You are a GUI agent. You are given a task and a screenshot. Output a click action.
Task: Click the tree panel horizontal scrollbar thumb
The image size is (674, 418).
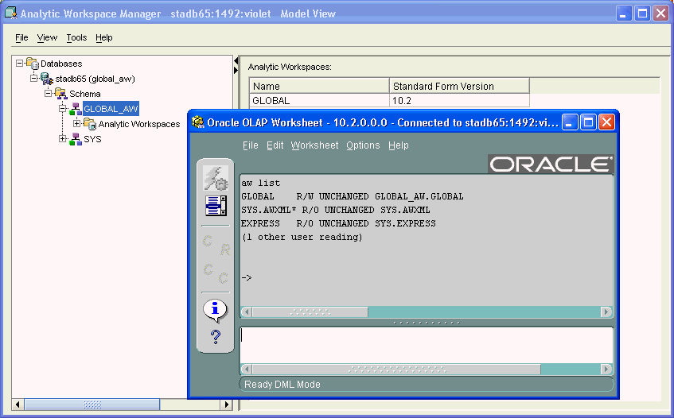[92, 404]
